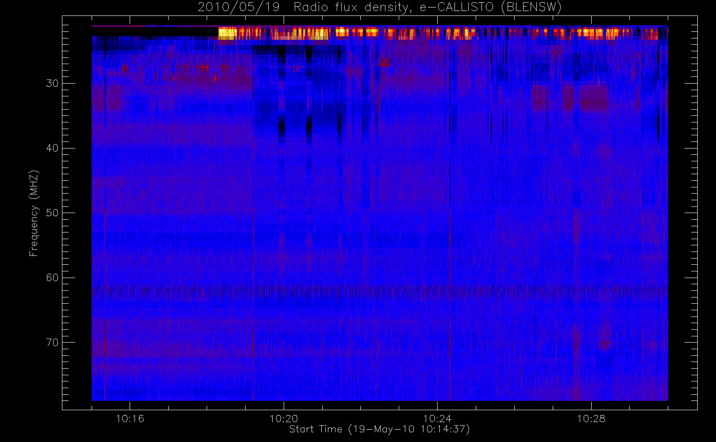Screen dimensions: 716x442
Task: Click the 'Frequency (MHZ)' axis label
Action: (34, 213)
